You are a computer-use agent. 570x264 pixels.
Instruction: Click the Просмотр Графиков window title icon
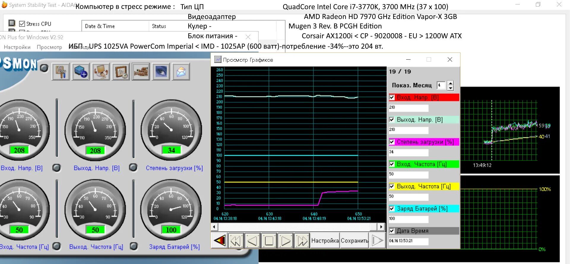point(218,60)
